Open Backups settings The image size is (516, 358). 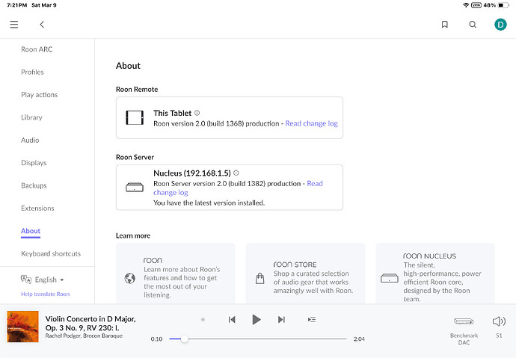coord(34,185)
